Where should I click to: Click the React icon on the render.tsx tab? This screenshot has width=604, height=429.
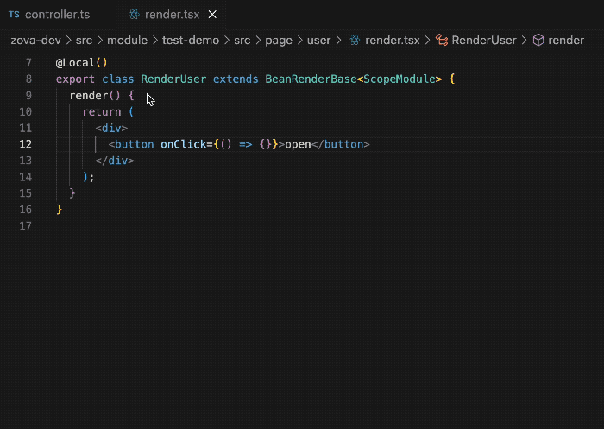click(x=134, y=15)
